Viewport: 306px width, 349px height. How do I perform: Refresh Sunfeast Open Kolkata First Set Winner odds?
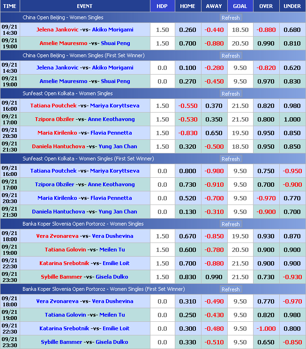pyautogui.click(x=230, y=159)
